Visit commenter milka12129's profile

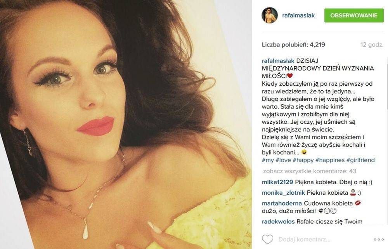click(x=277, y=182)
